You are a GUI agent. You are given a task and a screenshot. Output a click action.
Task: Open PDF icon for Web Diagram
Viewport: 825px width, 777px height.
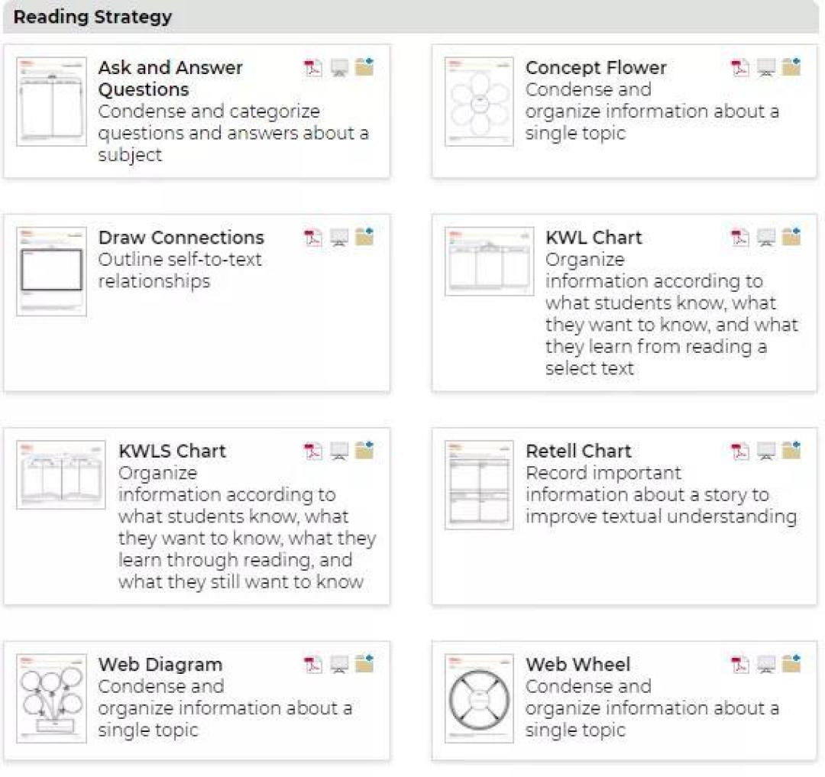click(312, 665)
